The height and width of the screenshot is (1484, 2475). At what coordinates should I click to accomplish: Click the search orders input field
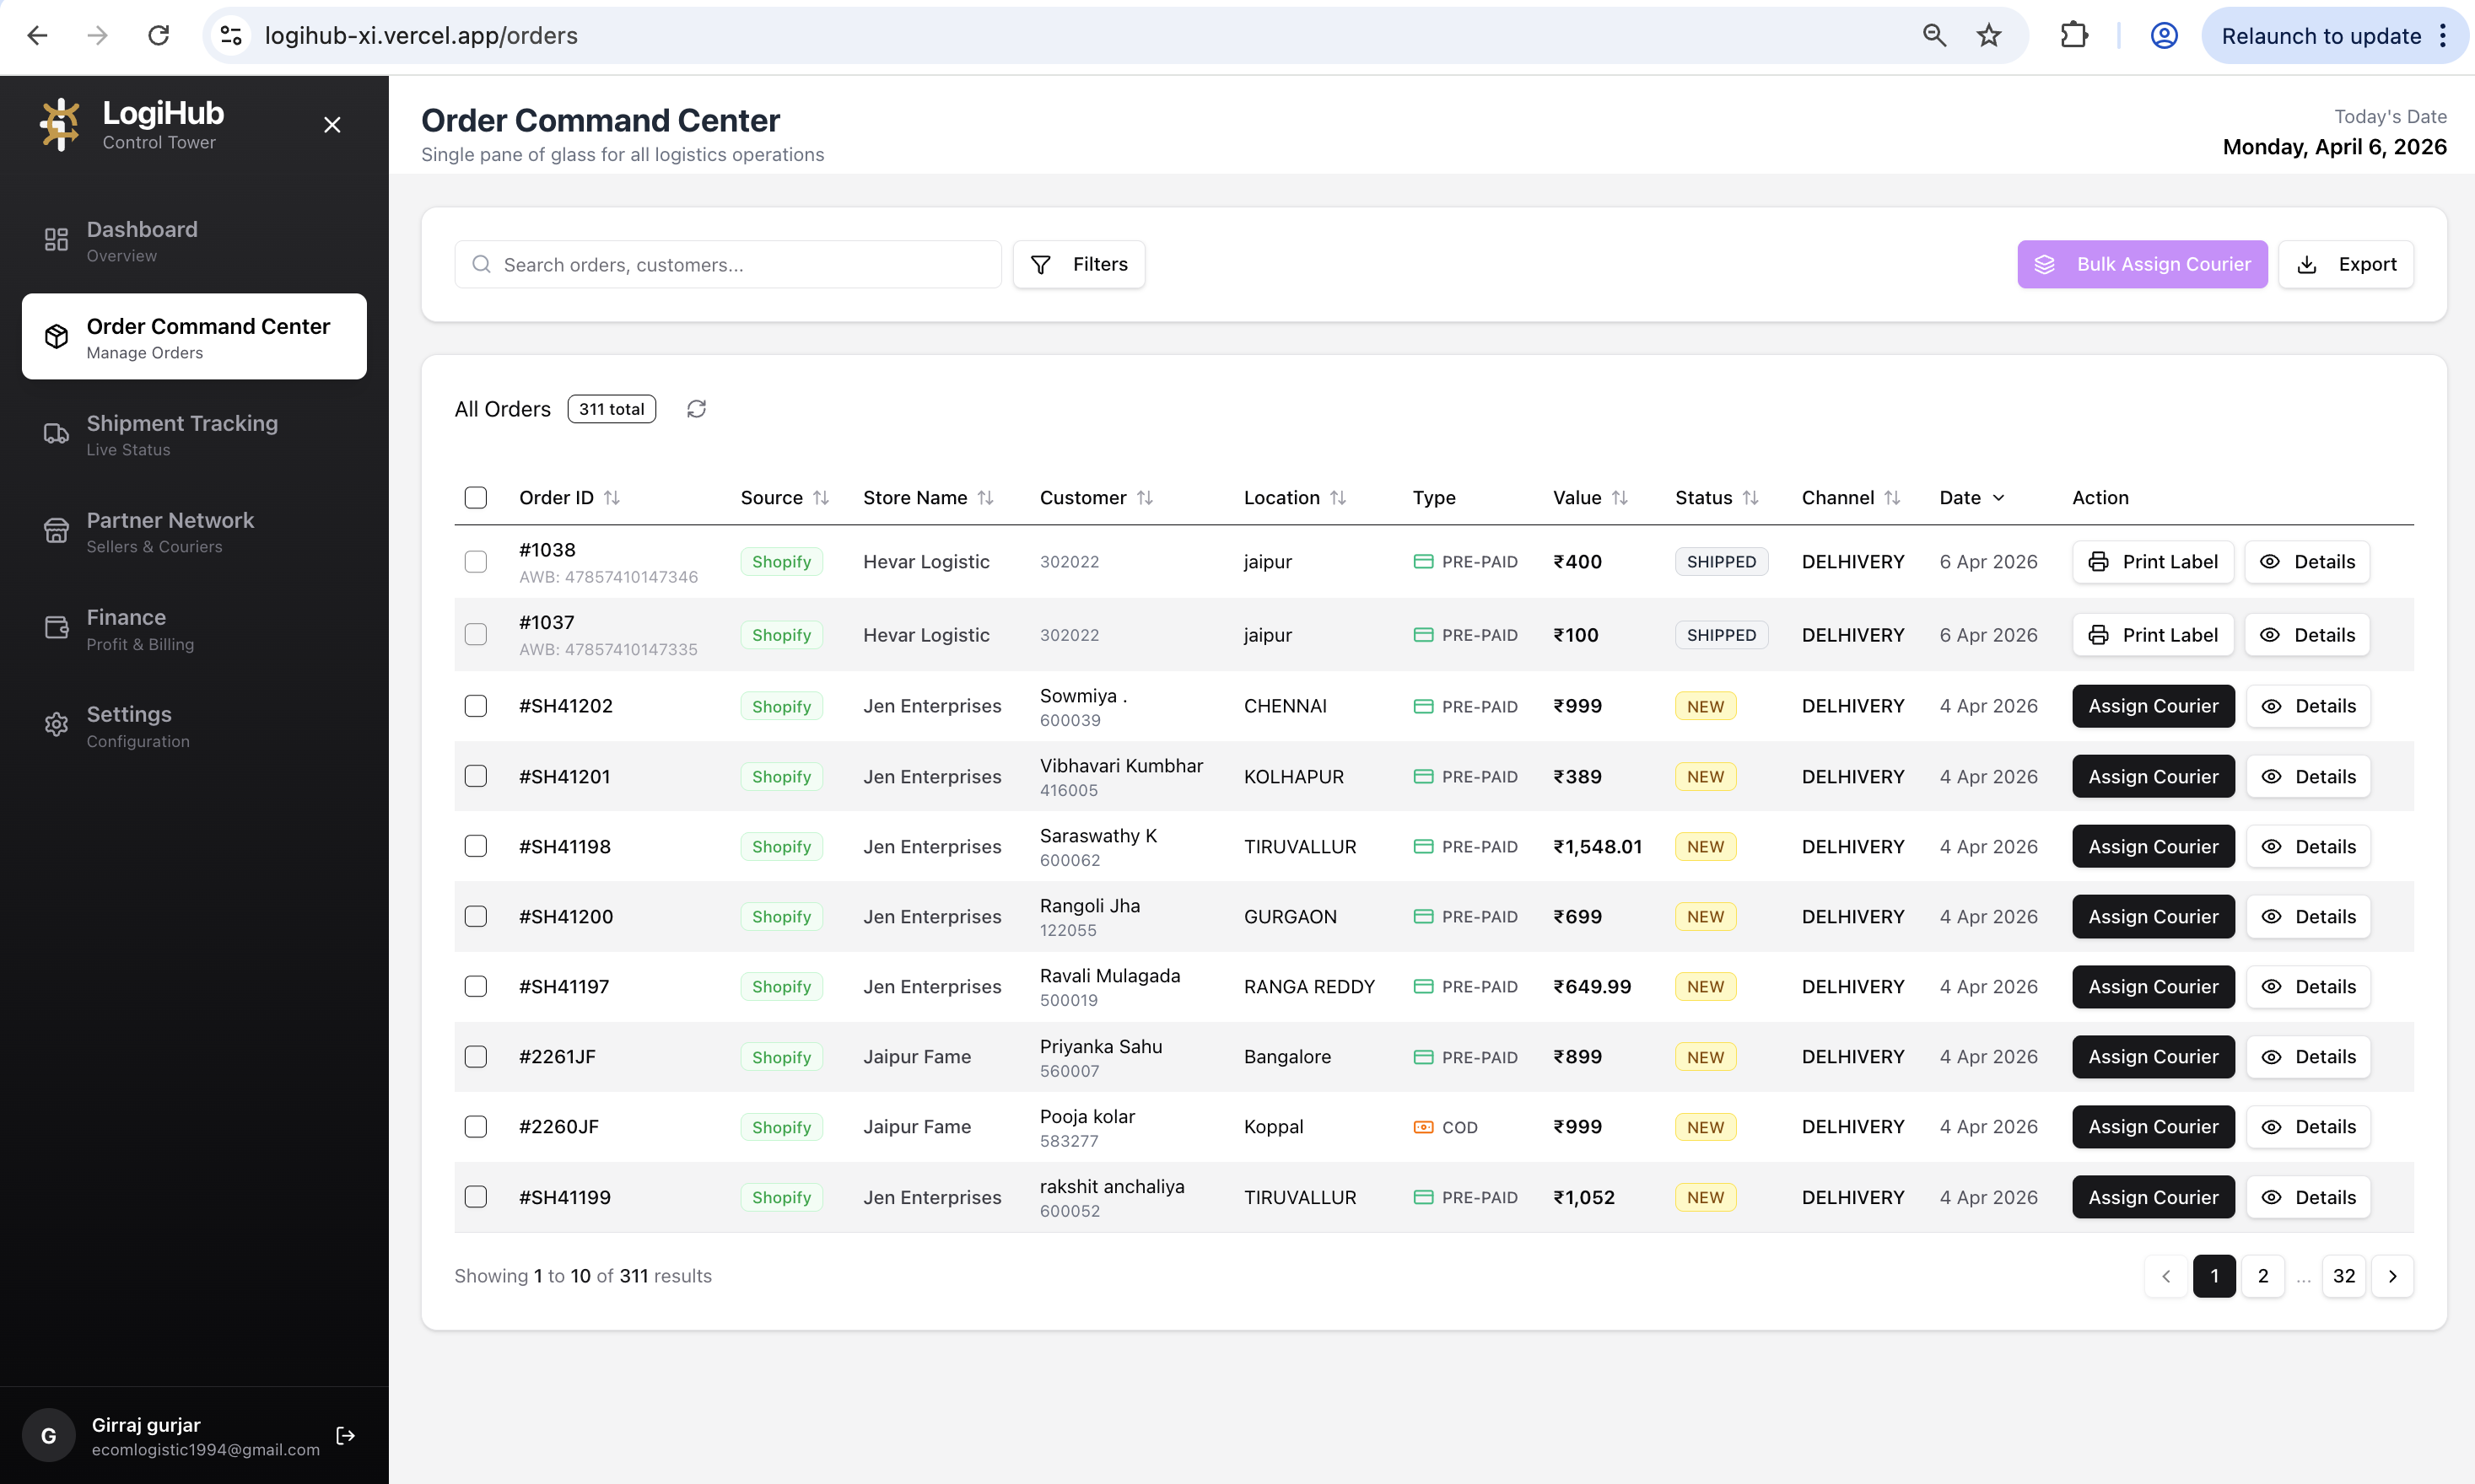pyautogui.click(x=727, y=264)
